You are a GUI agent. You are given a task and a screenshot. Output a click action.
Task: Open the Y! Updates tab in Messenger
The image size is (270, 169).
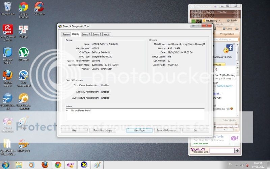pyautogui.click(x=227, y=34)
